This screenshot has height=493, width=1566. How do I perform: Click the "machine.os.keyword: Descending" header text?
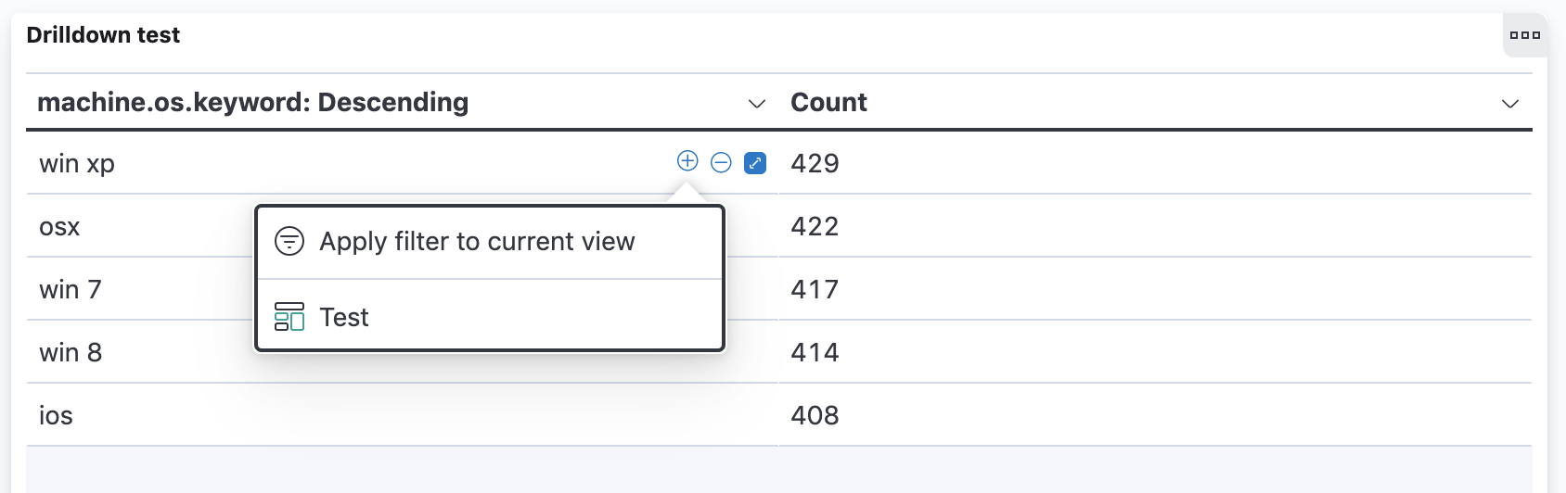[252, 102]
